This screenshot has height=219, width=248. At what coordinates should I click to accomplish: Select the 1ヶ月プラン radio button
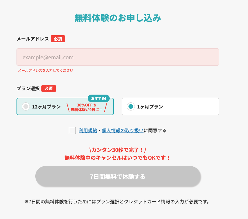click(x=131, y=106)
